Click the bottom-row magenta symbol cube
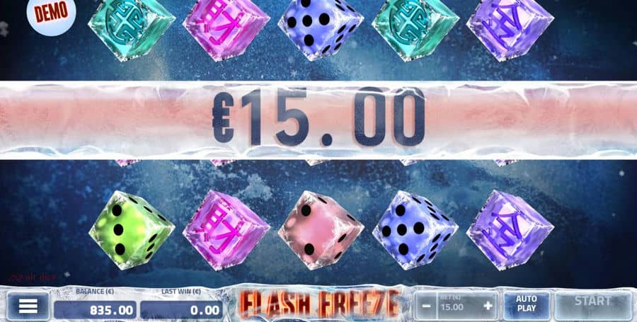The height and width of the screenshot is (322, 637). coord(226,230)
